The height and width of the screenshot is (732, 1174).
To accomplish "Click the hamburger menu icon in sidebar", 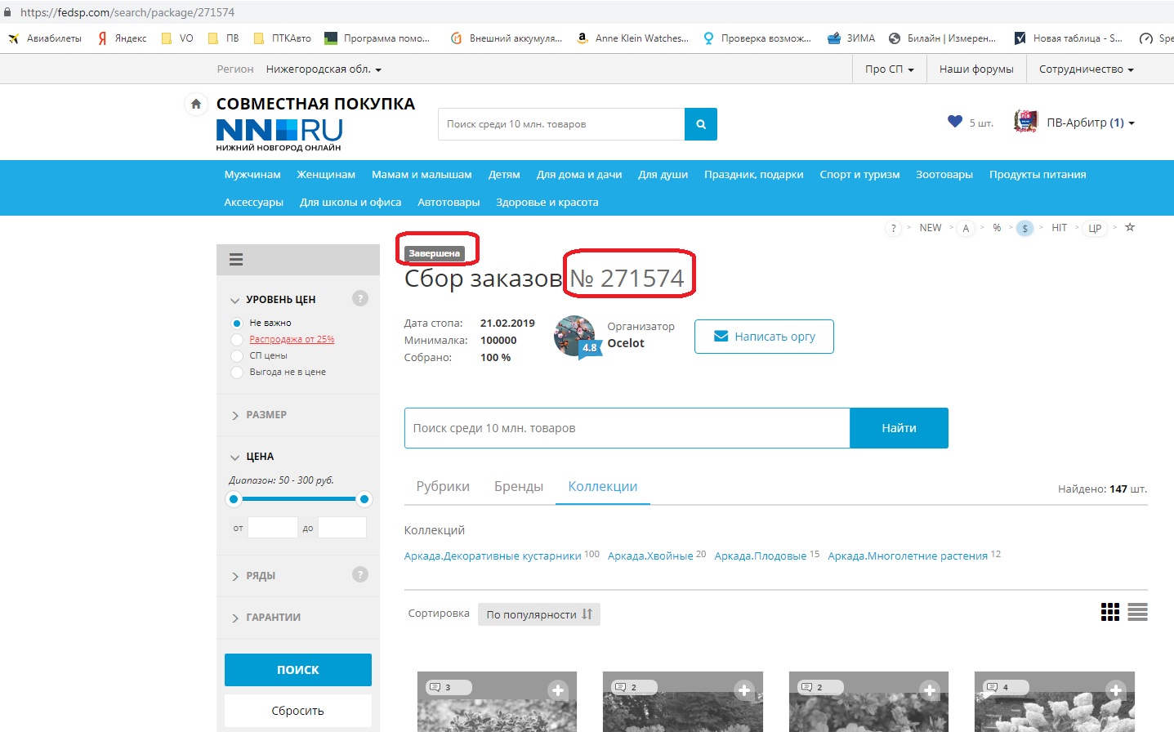I will click(236, 260).
